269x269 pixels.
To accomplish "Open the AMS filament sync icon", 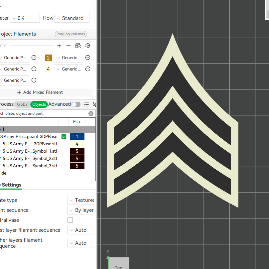I will pyautogui.click(x=78, y=46).
